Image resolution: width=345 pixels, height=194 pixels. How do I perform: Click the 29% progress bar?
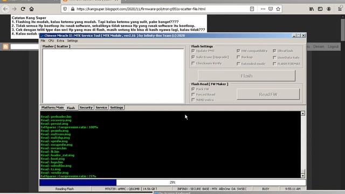click(x=172, y=182)
